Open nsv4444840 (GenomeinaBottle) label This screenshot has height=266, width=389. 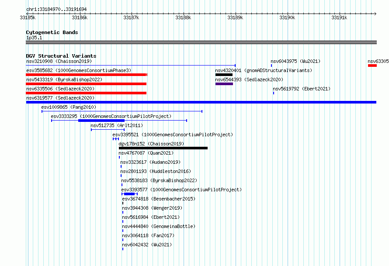(x=159, y=226)
